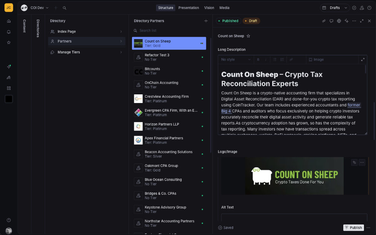Click the search icon in top bar
Image resolution: width=376 pixels, height=235 pixels.
coord(65,8)
